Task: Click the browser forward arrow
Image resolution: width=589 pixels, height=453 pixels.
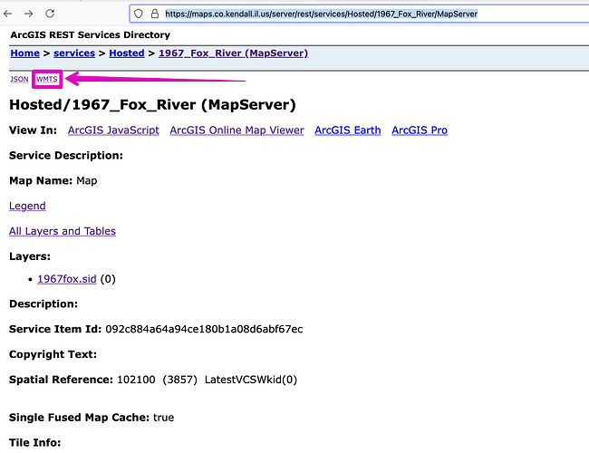Action: pos(30,14)
